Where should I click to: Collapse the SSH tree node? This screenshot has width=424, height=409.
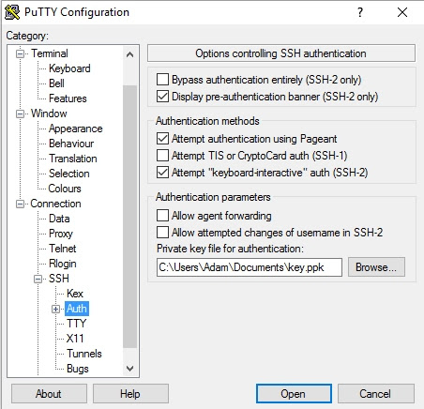click(x=38, y=279)
